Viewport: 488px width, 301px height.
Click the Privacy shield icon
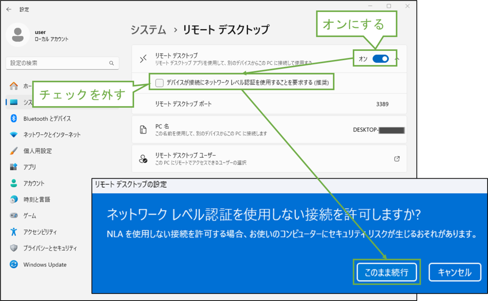(x=14, y=248)
